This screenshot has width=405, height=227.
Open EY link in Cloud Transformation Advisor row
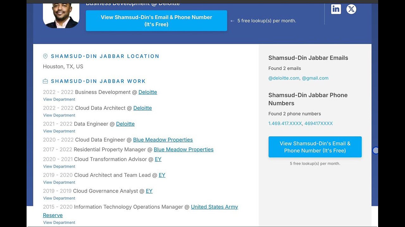click(x=158, y=159)
